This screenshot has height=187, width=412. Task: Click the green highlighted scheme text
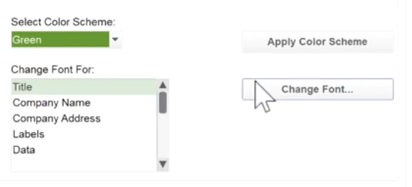point(27,40)
